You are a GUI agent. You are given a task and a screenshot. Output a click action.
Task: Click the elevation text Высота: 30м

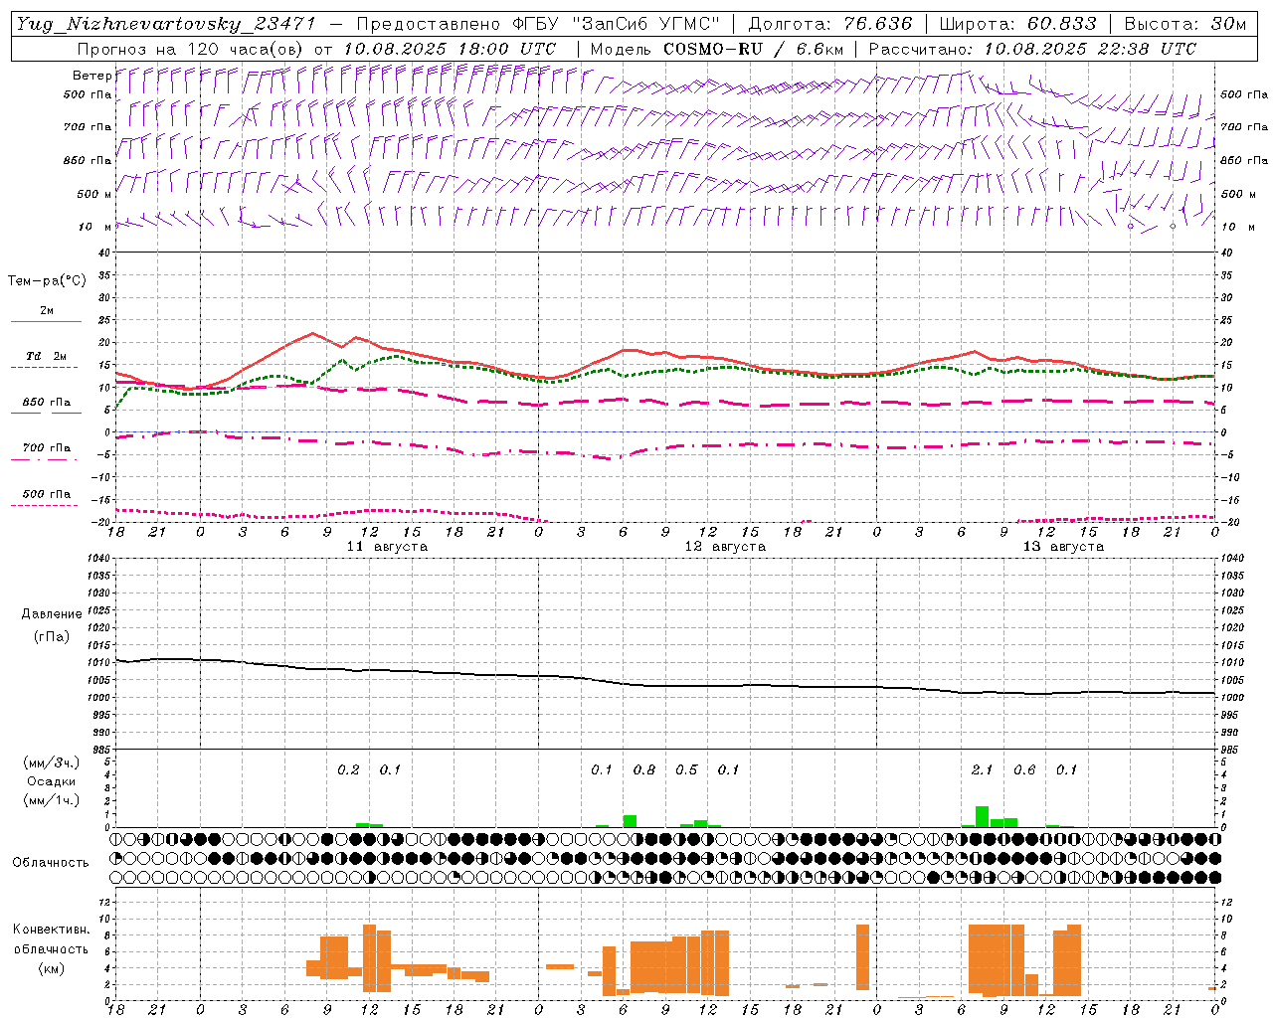tap(1184, 25)
